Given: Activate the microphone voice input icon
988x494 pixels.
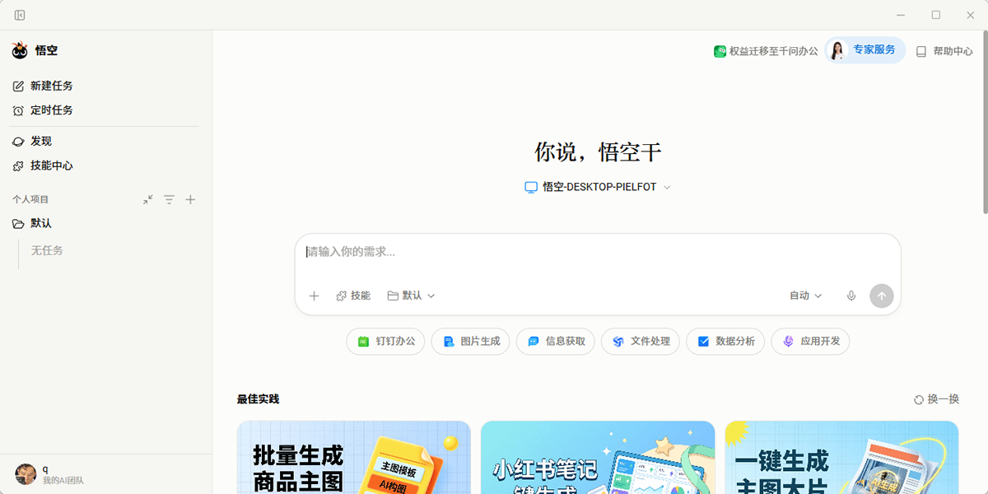Looking at the screenshot, I should (851, 296).
